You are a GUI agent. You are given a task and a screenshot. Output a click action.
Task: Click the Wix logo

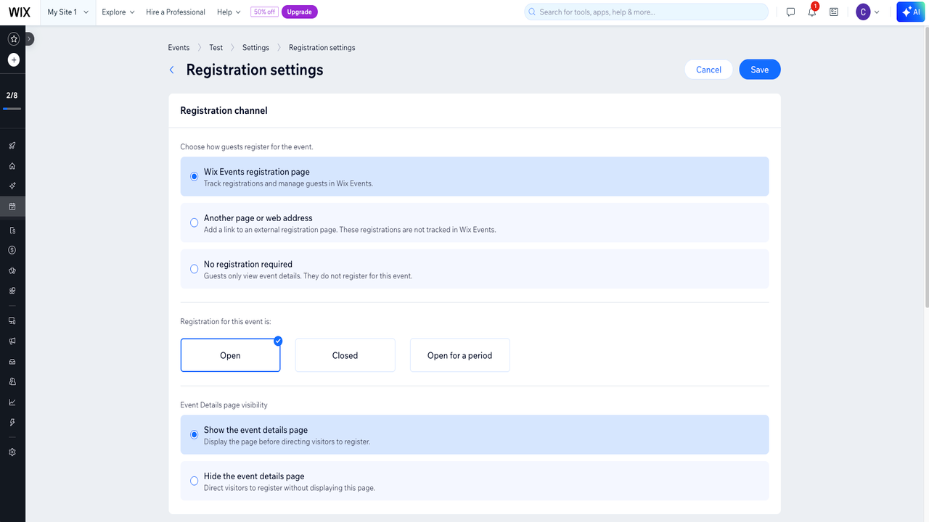click(20, 12)
